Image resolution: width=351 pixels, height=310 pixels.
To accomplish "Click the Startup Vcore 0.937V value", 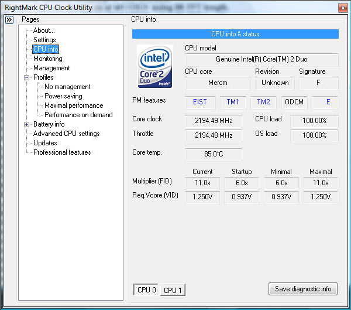I will (x=242, y=197).
